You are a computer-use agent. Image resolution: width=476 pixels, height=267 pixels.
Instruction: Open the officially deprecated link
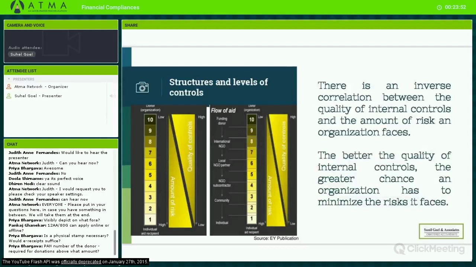point(81,262)
